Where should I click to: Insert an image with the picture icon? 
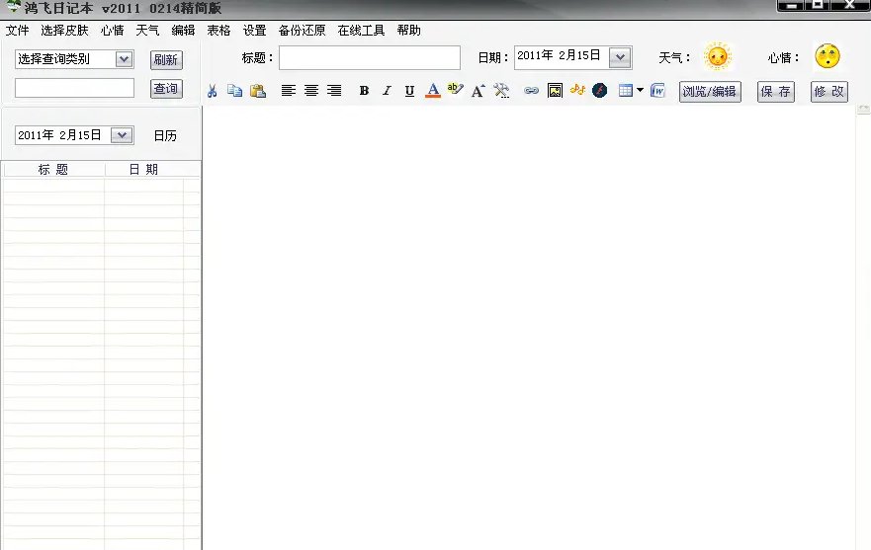click(555, 91)
